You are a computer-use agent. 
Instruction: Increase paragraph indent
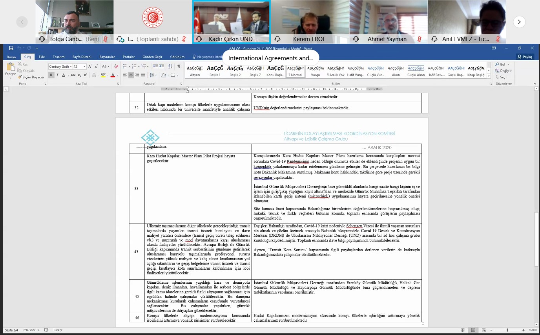[161, 67]
